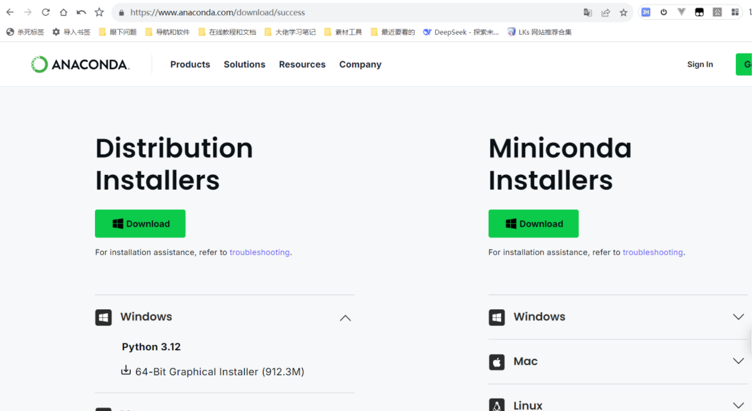Click the Linux penguin icon under Miniconda

pyautogui.click(x=497, y=405)
